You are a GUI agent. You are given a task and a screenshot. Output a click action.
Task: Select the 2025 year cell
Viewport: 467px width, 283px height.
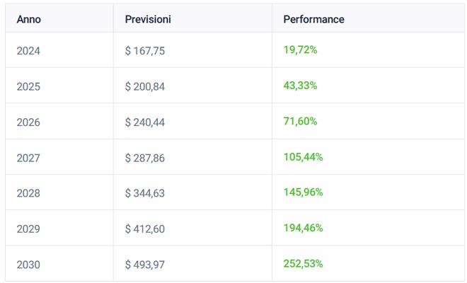click(28, 86)
